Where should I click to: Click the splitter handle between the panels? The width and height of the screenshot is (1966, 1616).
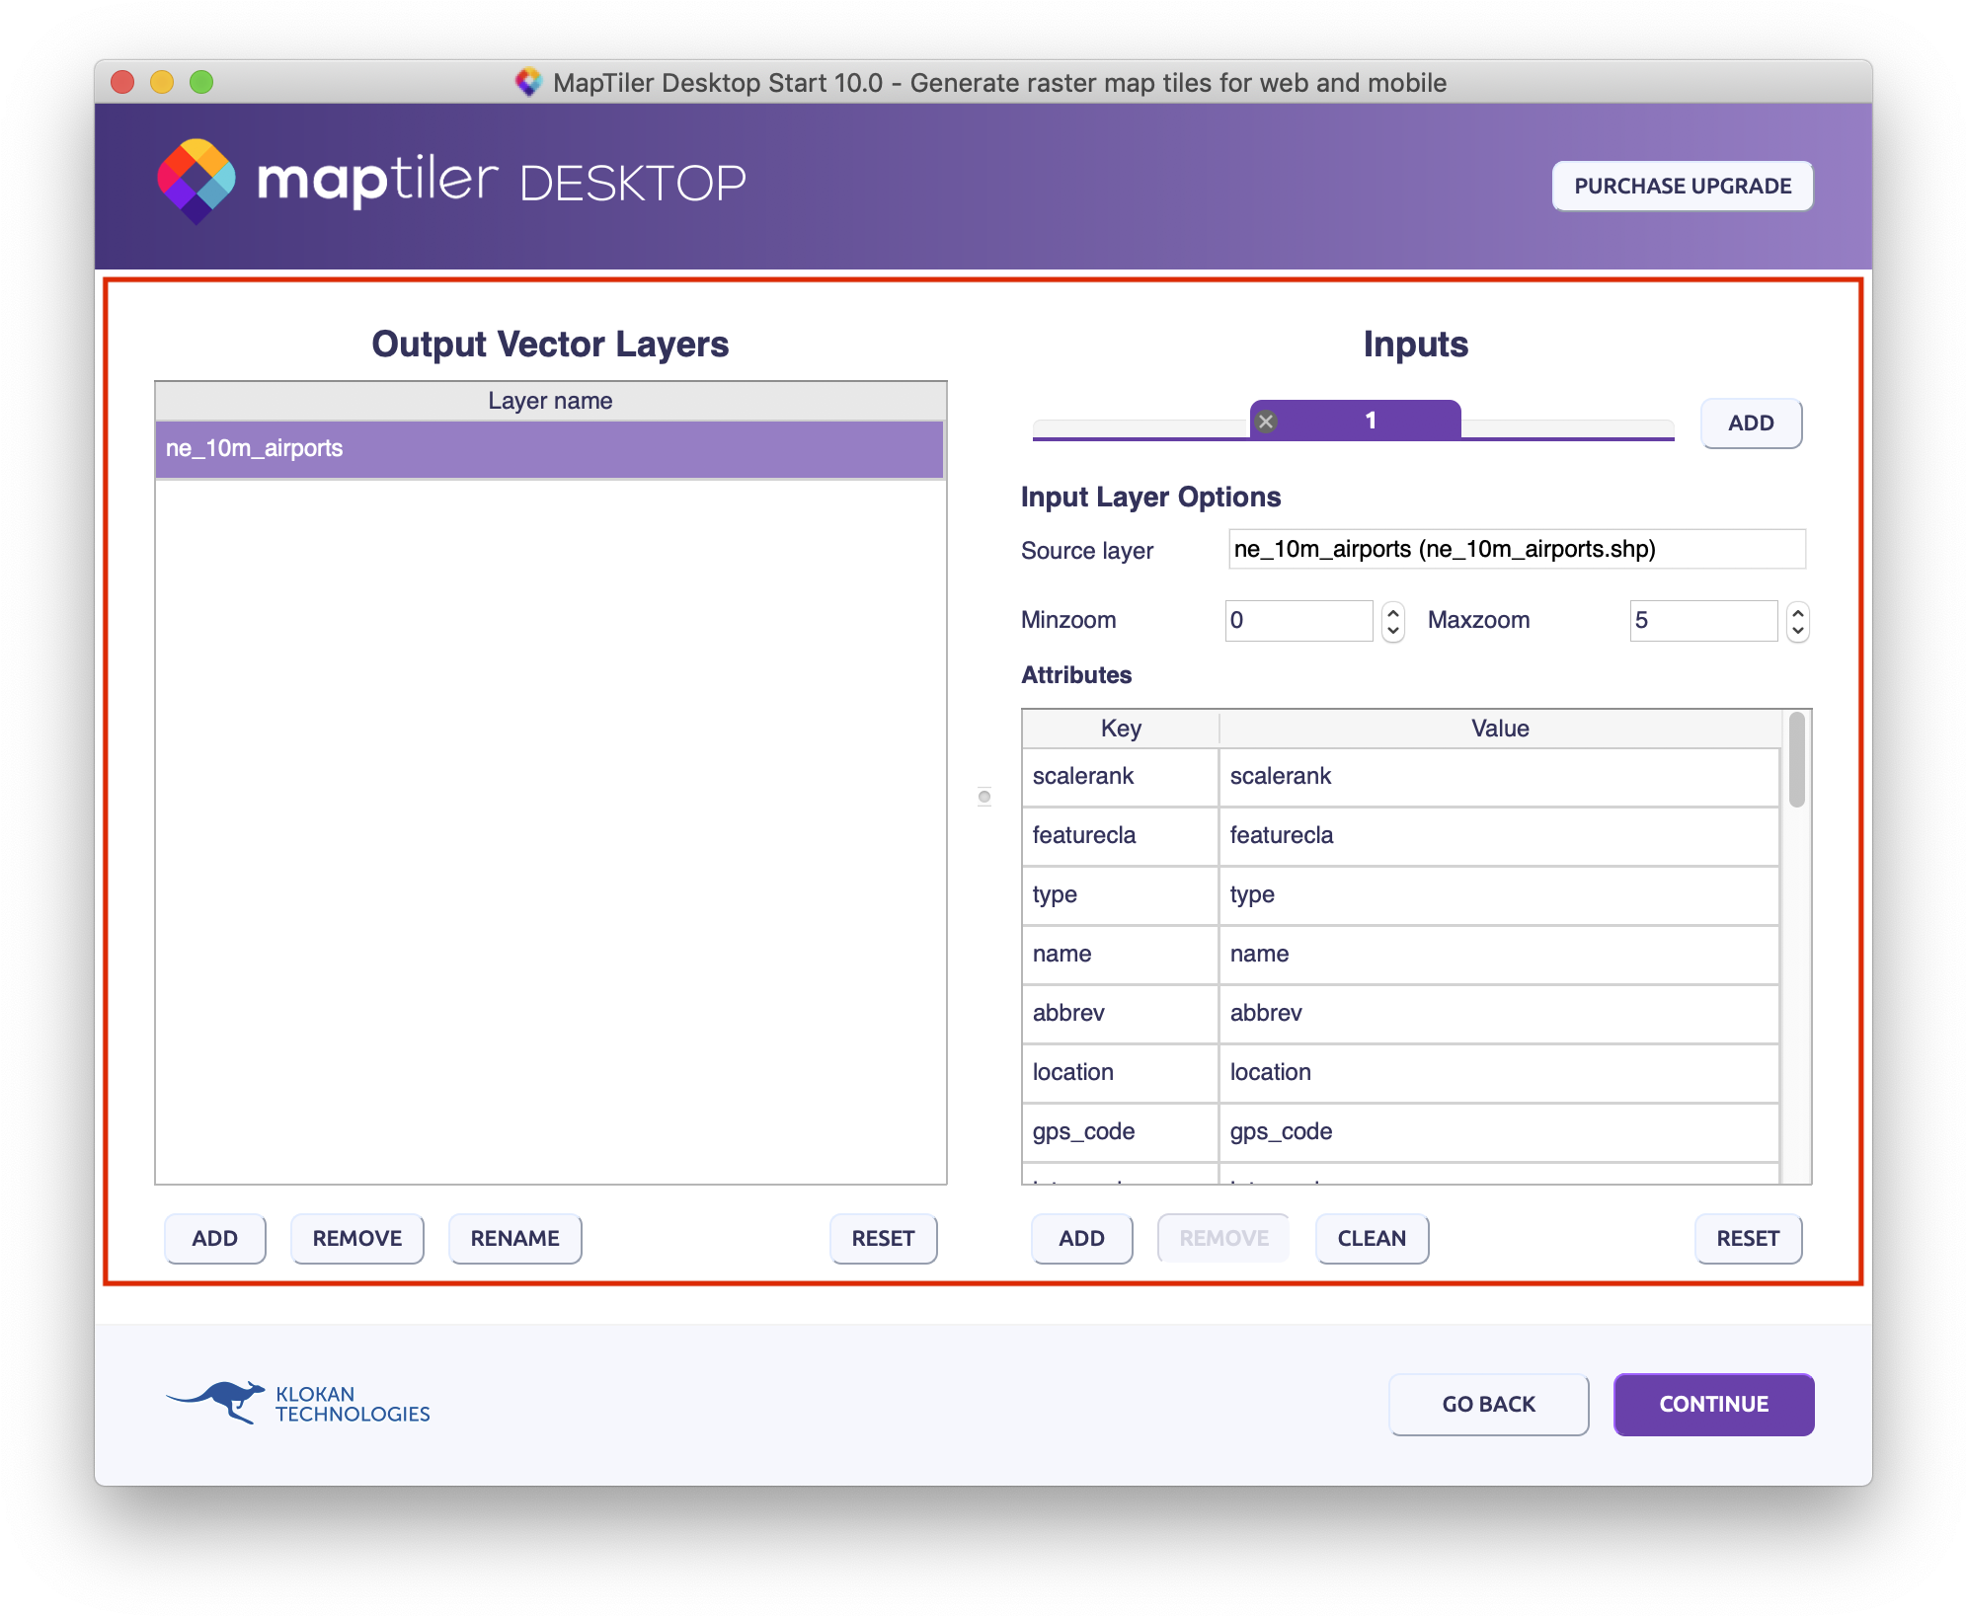click(x=984, y=797)
